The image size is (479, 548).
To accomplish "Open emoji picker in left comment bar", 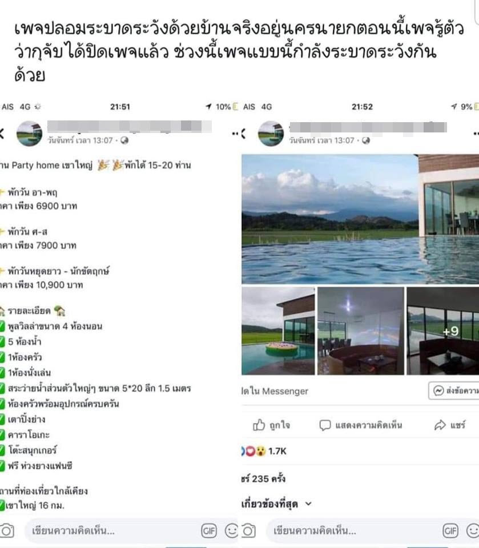I will [231, 531].
